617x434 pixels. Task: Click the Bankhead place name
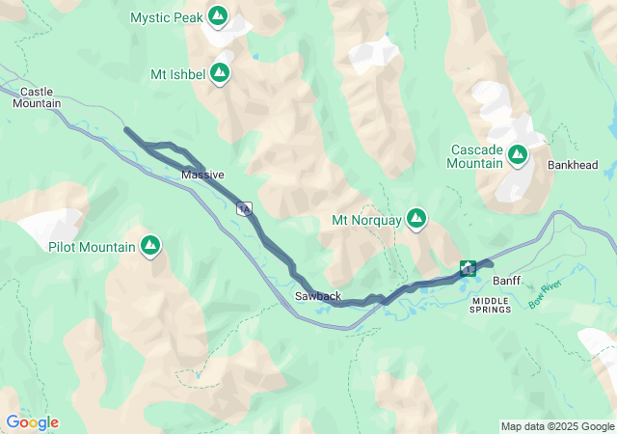pyautogui.click(x=573, y=165)
